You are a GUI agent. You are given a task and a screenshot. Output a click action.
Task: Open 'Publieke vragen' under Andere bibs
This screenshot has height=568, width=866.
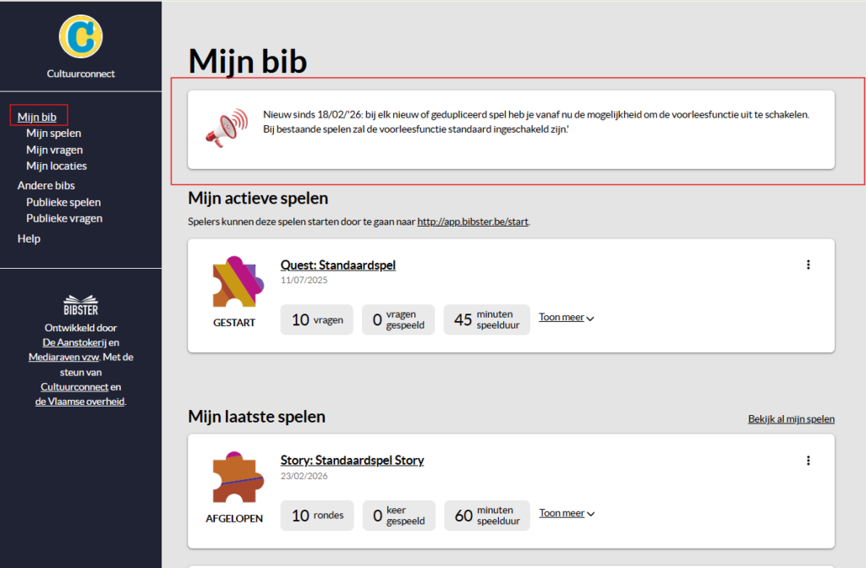point(64,218)
